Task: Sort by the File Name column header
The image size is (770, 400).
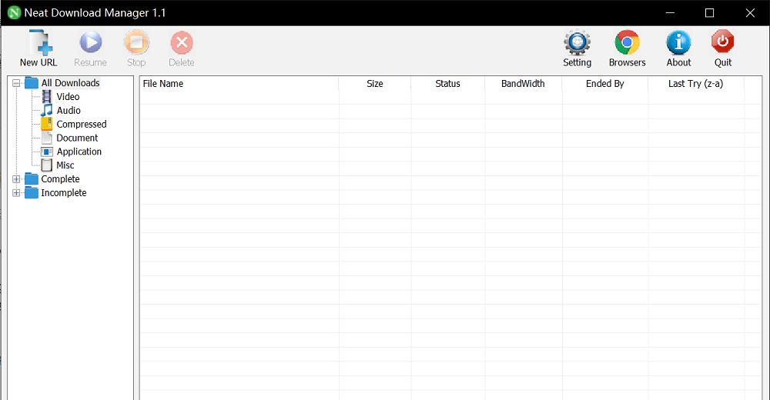Action: click(239, 83)
